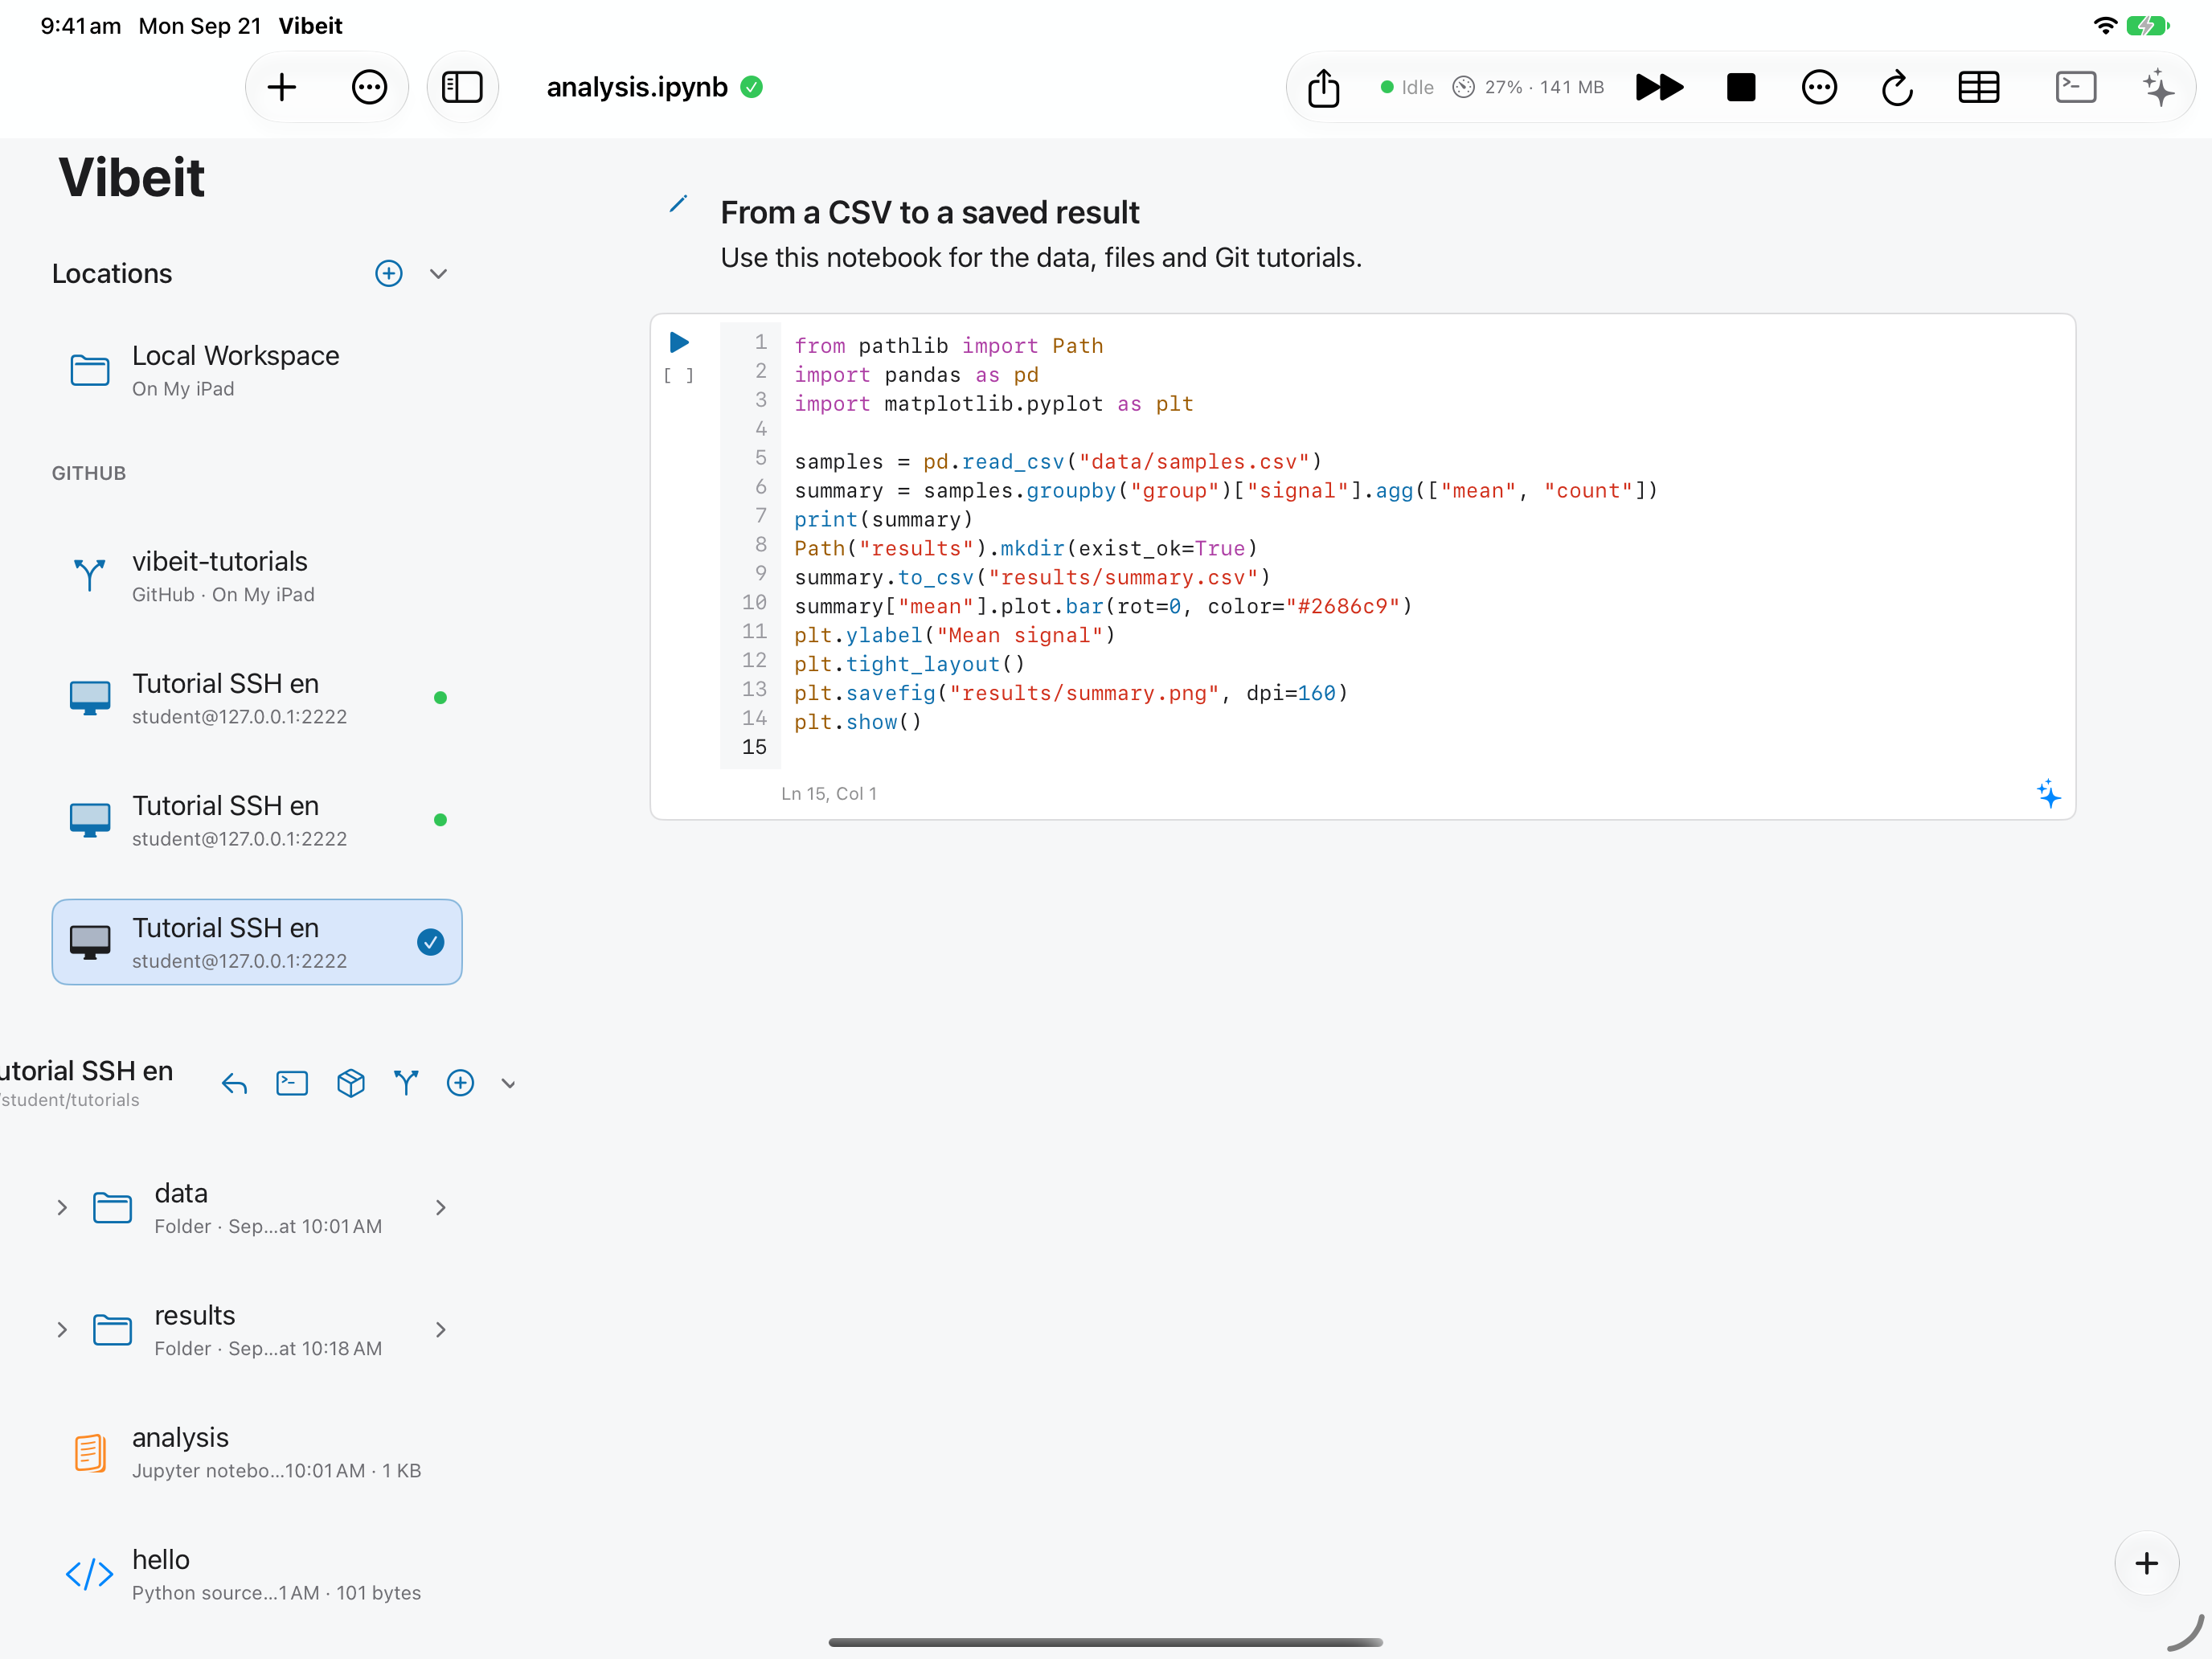Screen dimensions: 2212x1659
Task: Open Git branch panel in file browser header
Action: (x=406, y=1083)
